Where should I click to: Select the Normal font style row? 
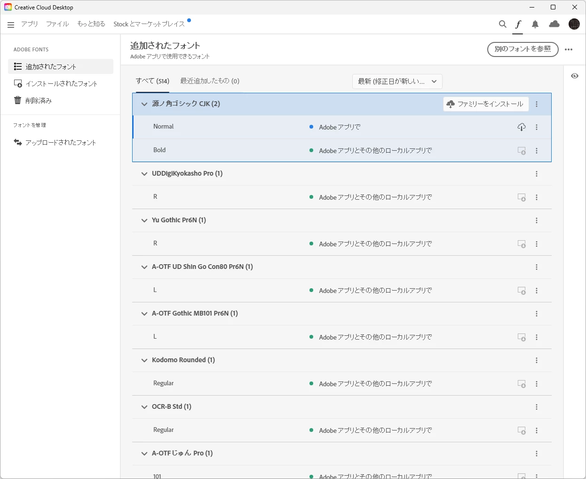(x=342, y=127)
